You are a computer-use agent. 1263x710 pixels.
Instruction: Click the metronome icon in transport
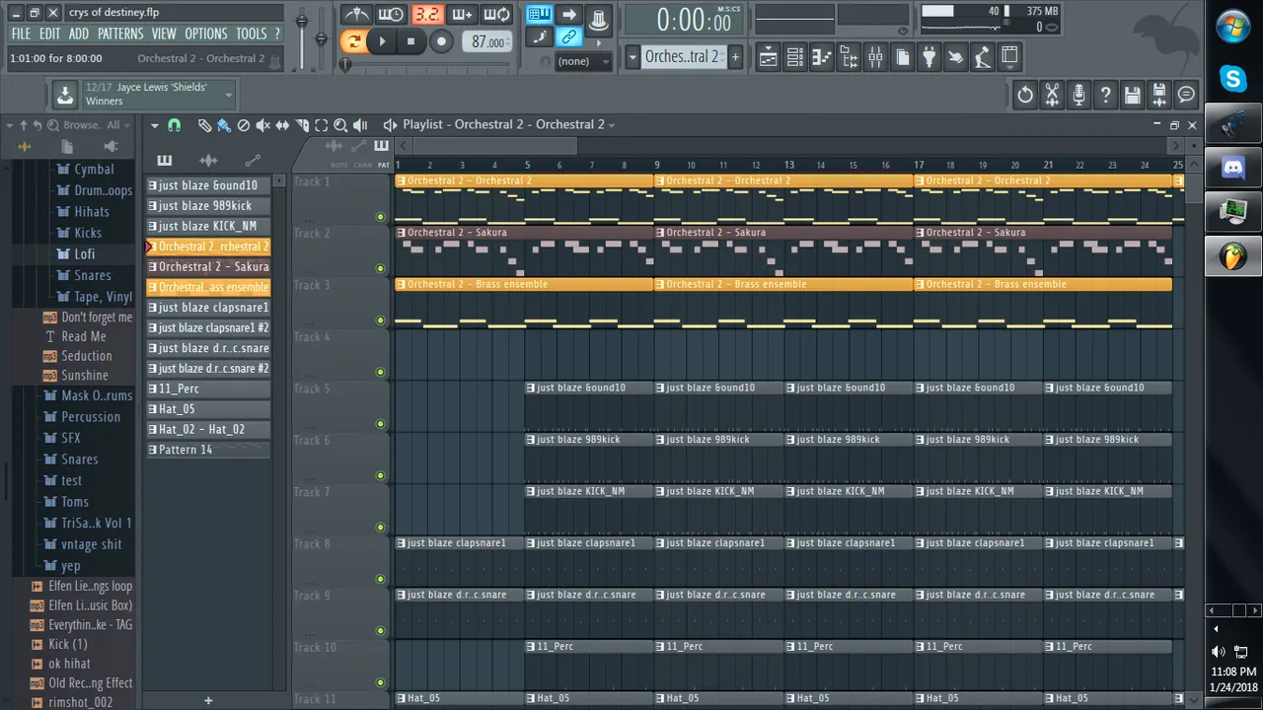tap(355, 15)
